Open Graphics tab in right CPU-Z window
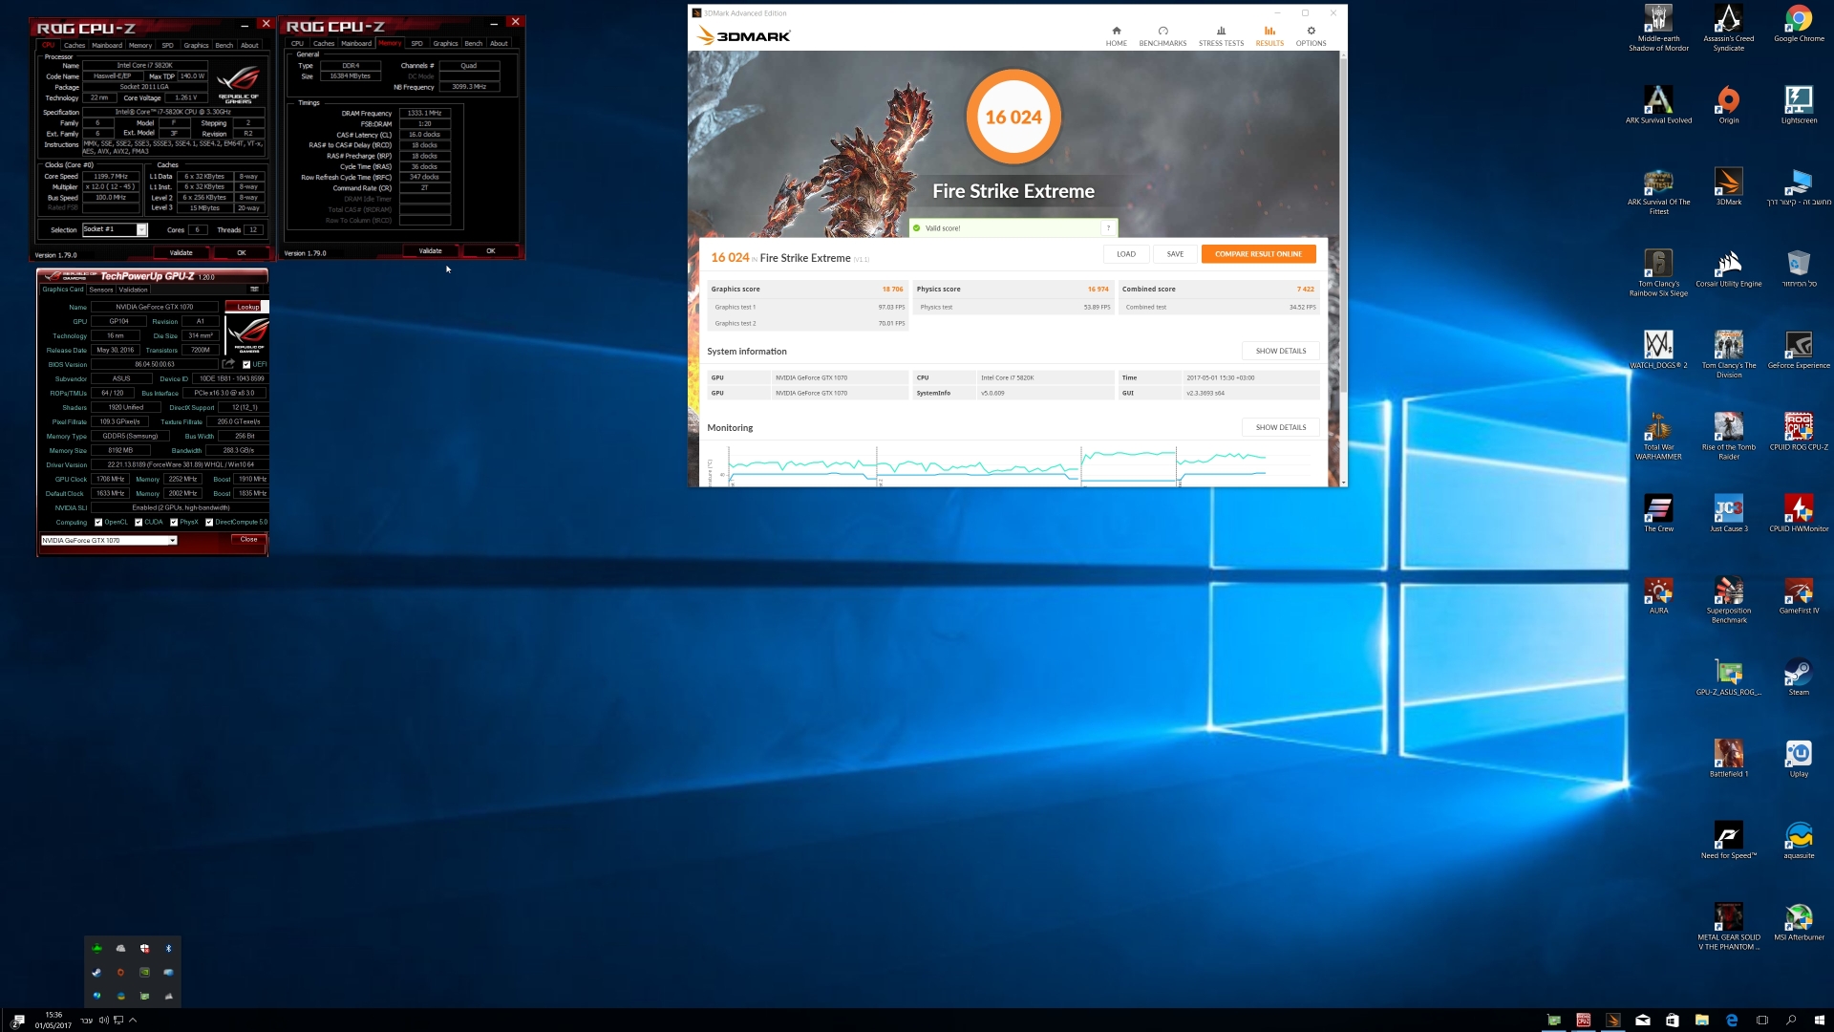 (445, 43)
